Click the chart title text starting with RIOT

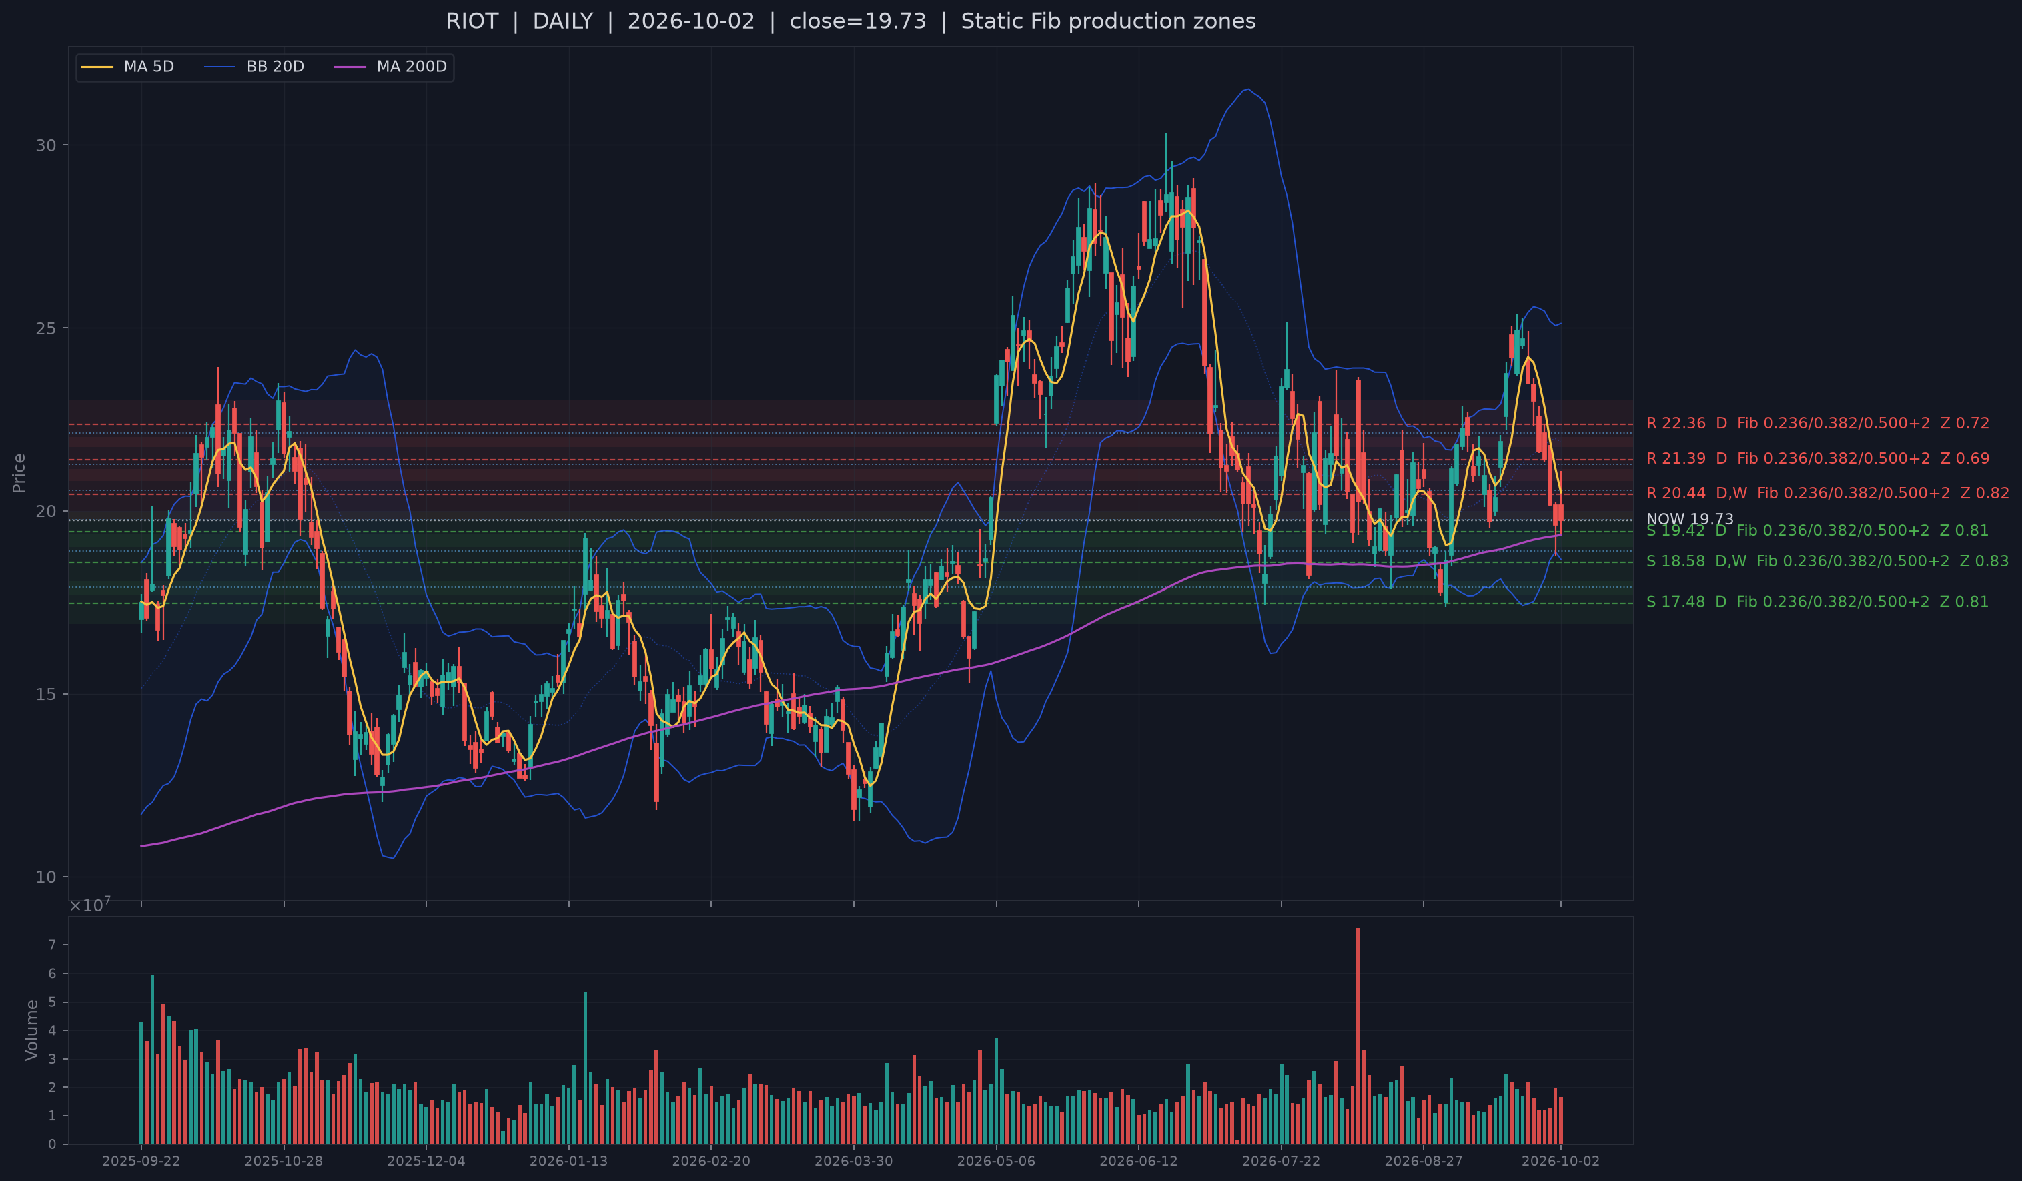coord(851,21)
